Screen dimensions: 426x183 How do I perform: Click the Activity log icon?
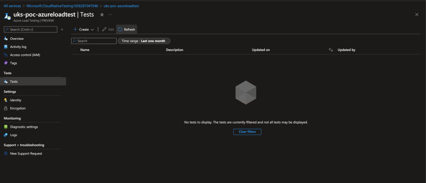[6, 46]
